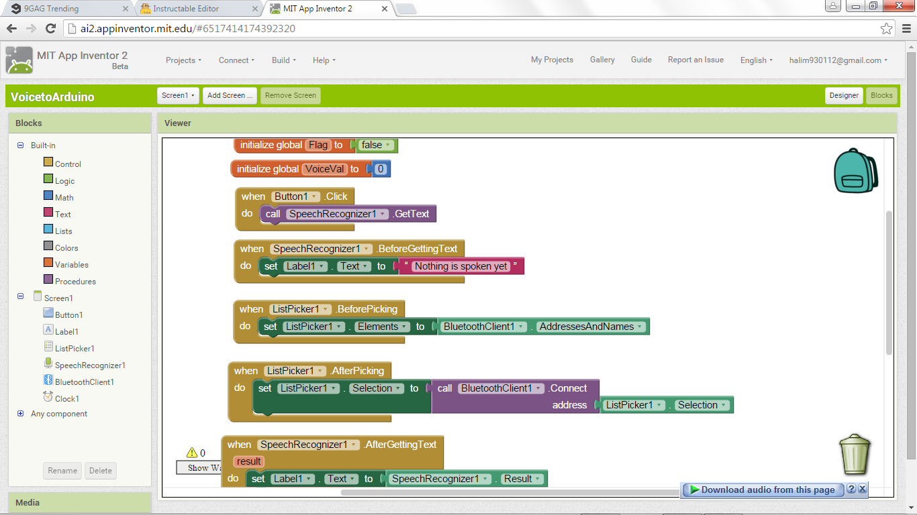Edit the VoiceVal number value 0
The image size is (917, 515).
381,169
